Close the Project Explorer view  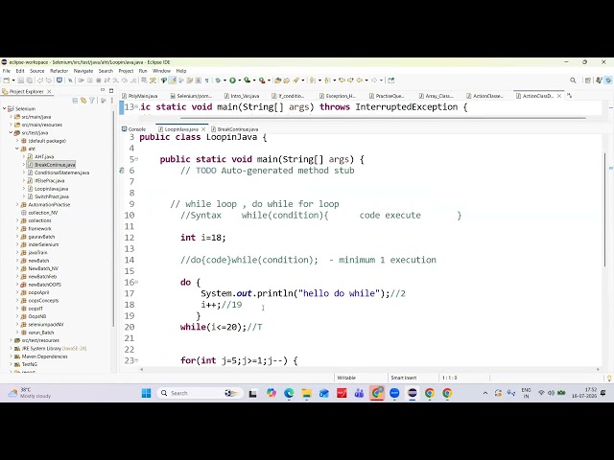coord(49,91)
